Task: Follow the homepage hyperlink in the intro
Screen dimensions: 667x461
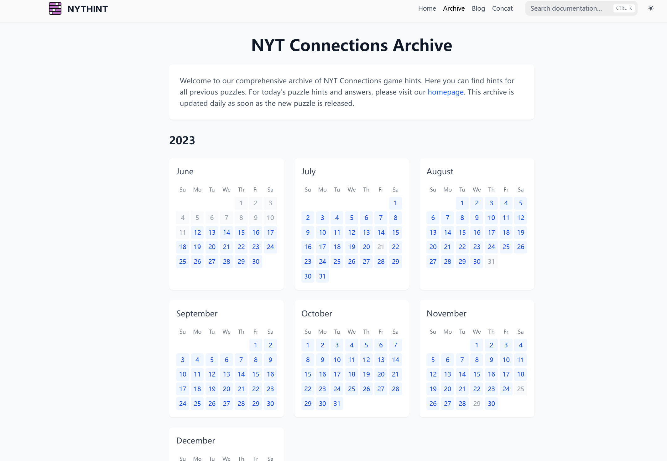Action: [x=445, y=92]
